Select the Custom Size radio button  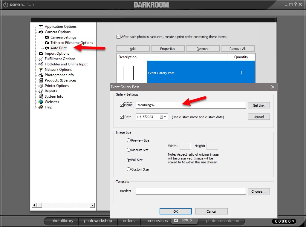(128, 169)
